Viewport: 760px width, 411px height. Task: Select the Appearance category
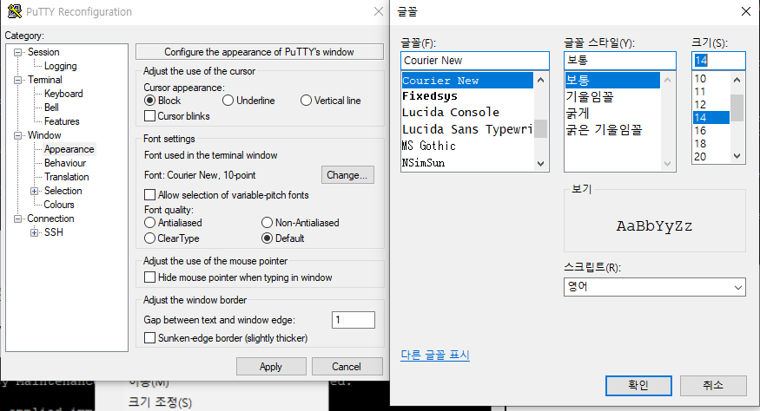point(69,149)
